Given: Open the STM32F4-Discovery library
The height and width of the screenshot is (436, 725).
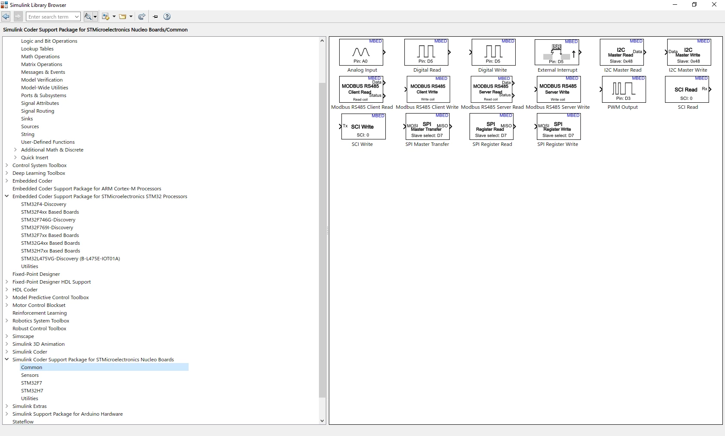Looking at the screenshot, I should [44, 204].
